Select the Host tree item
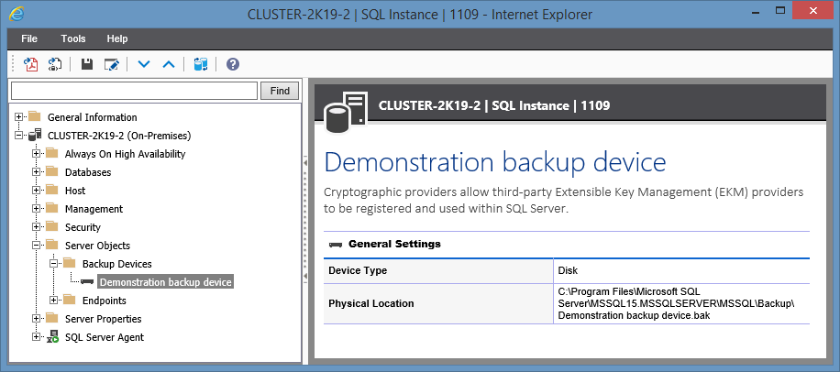This screenshot has width=840, height=372. (x=75, y=190)
